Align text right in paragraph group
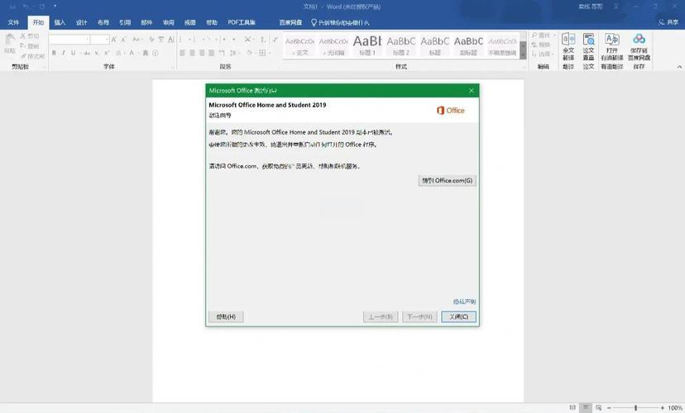This screenshot has width=685, height=413. point(202,53)
